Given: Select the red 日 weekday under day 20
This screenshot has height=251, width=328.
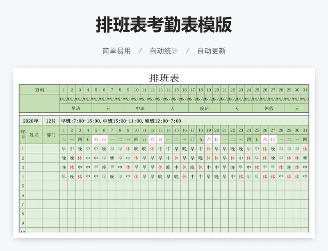Looking at the screenshot, I should point(216,139).
